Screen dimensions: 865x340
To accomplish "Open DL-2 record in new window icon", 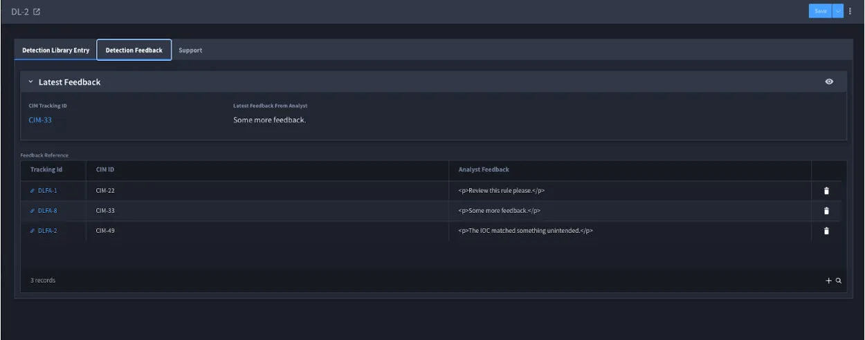I will (x=37, y=12).
